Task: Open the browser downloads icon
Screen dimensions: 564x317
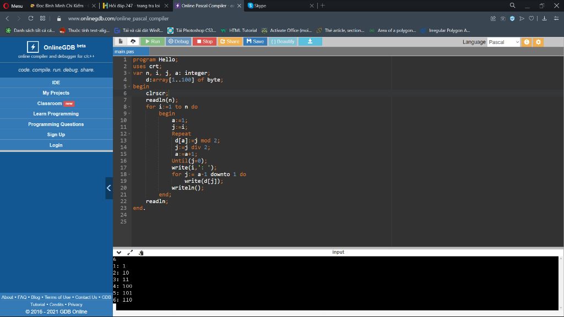Action: 545,18
